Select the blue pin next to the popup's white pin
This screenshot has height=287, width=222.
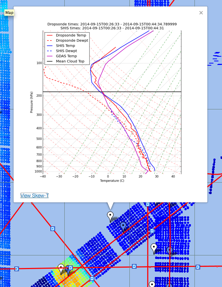tap(123, 226)
